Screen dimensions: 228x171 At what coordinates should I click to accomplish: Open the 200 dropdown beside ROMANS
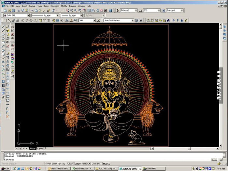159,10
